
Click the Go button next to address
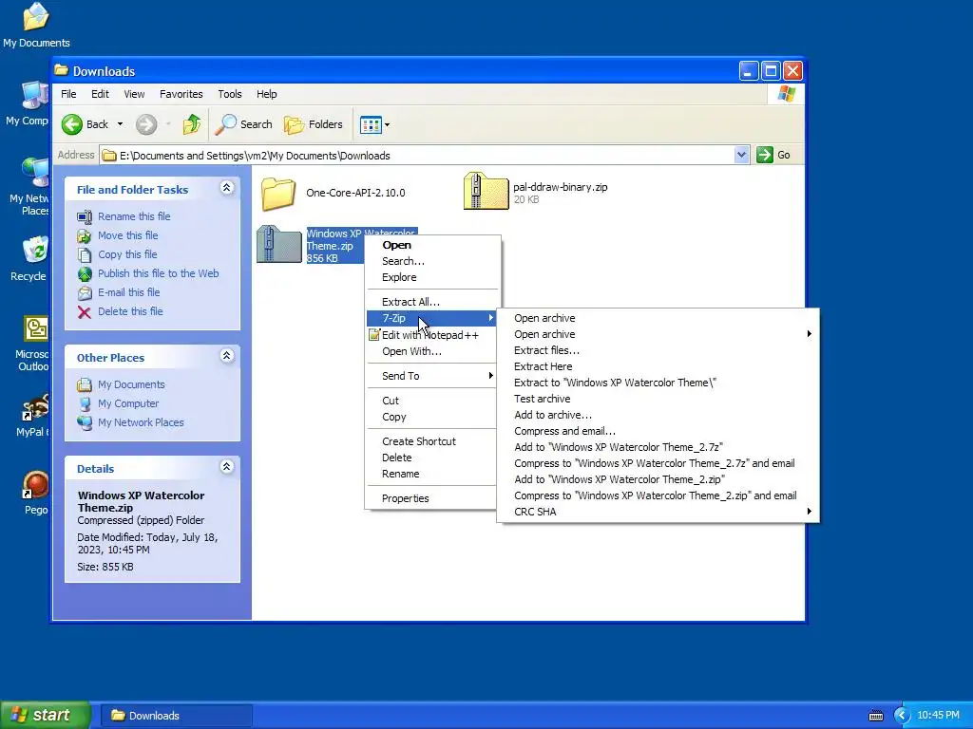click(773, 155)
